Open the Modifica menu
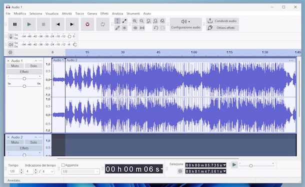The width and height of the screenshot is (305, 187). [x=20, y=13]
